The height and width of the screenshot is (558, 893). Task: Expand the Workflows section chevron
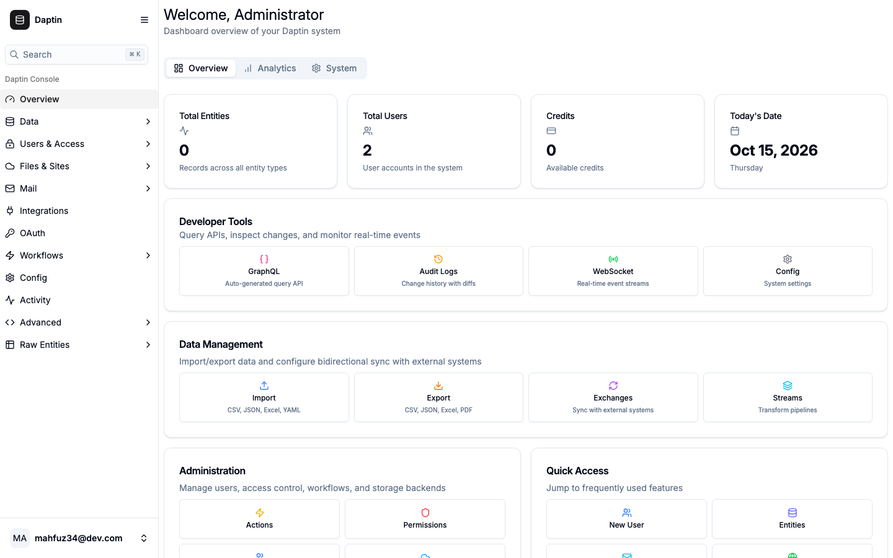148,255
